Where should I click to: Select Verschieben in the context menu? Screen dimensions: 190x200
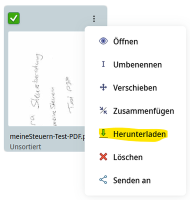pos(135,87)
